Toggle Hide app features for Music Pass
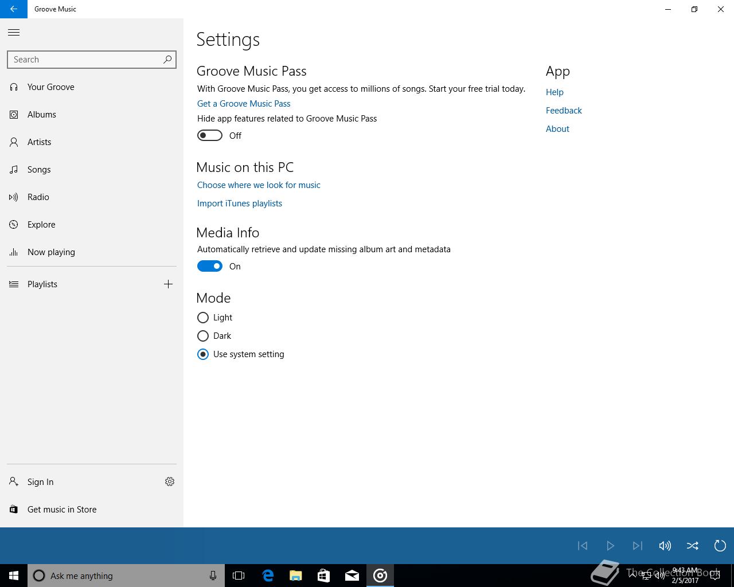Screen dimensions: 734x587 click(210, 135)
